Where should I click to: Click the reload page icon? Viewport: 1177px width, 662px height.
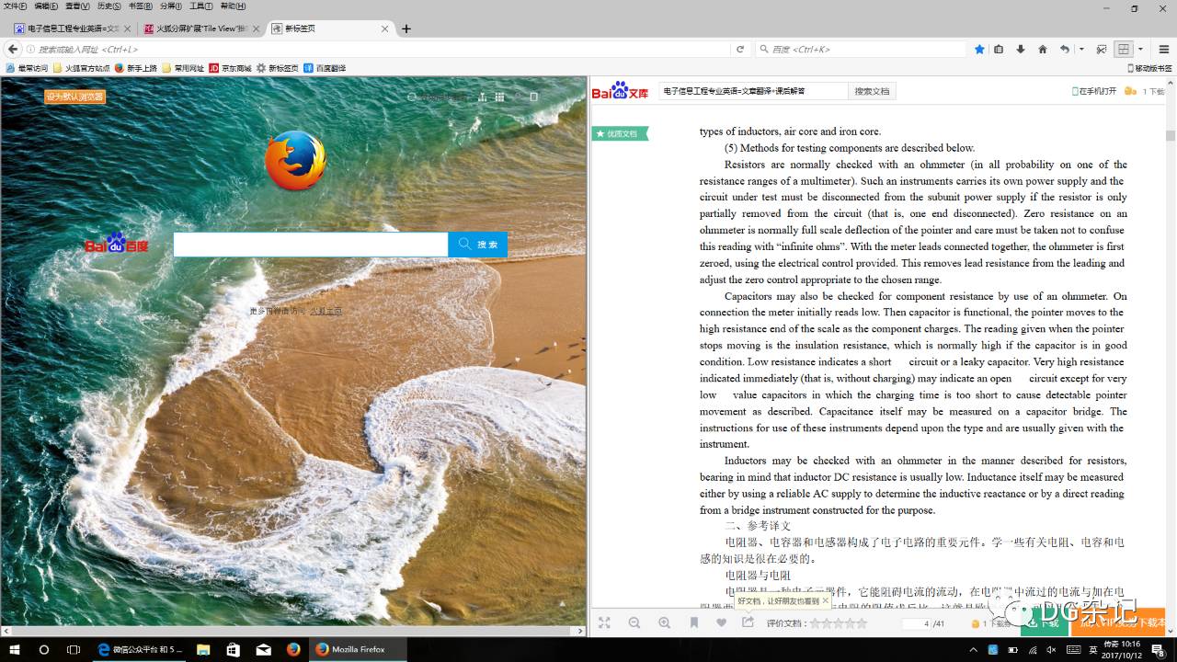[740, 49]
